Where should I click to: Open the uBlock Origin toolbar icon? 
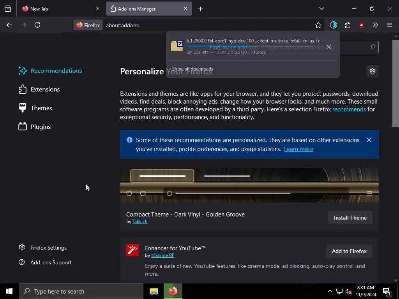click(361, 25)
